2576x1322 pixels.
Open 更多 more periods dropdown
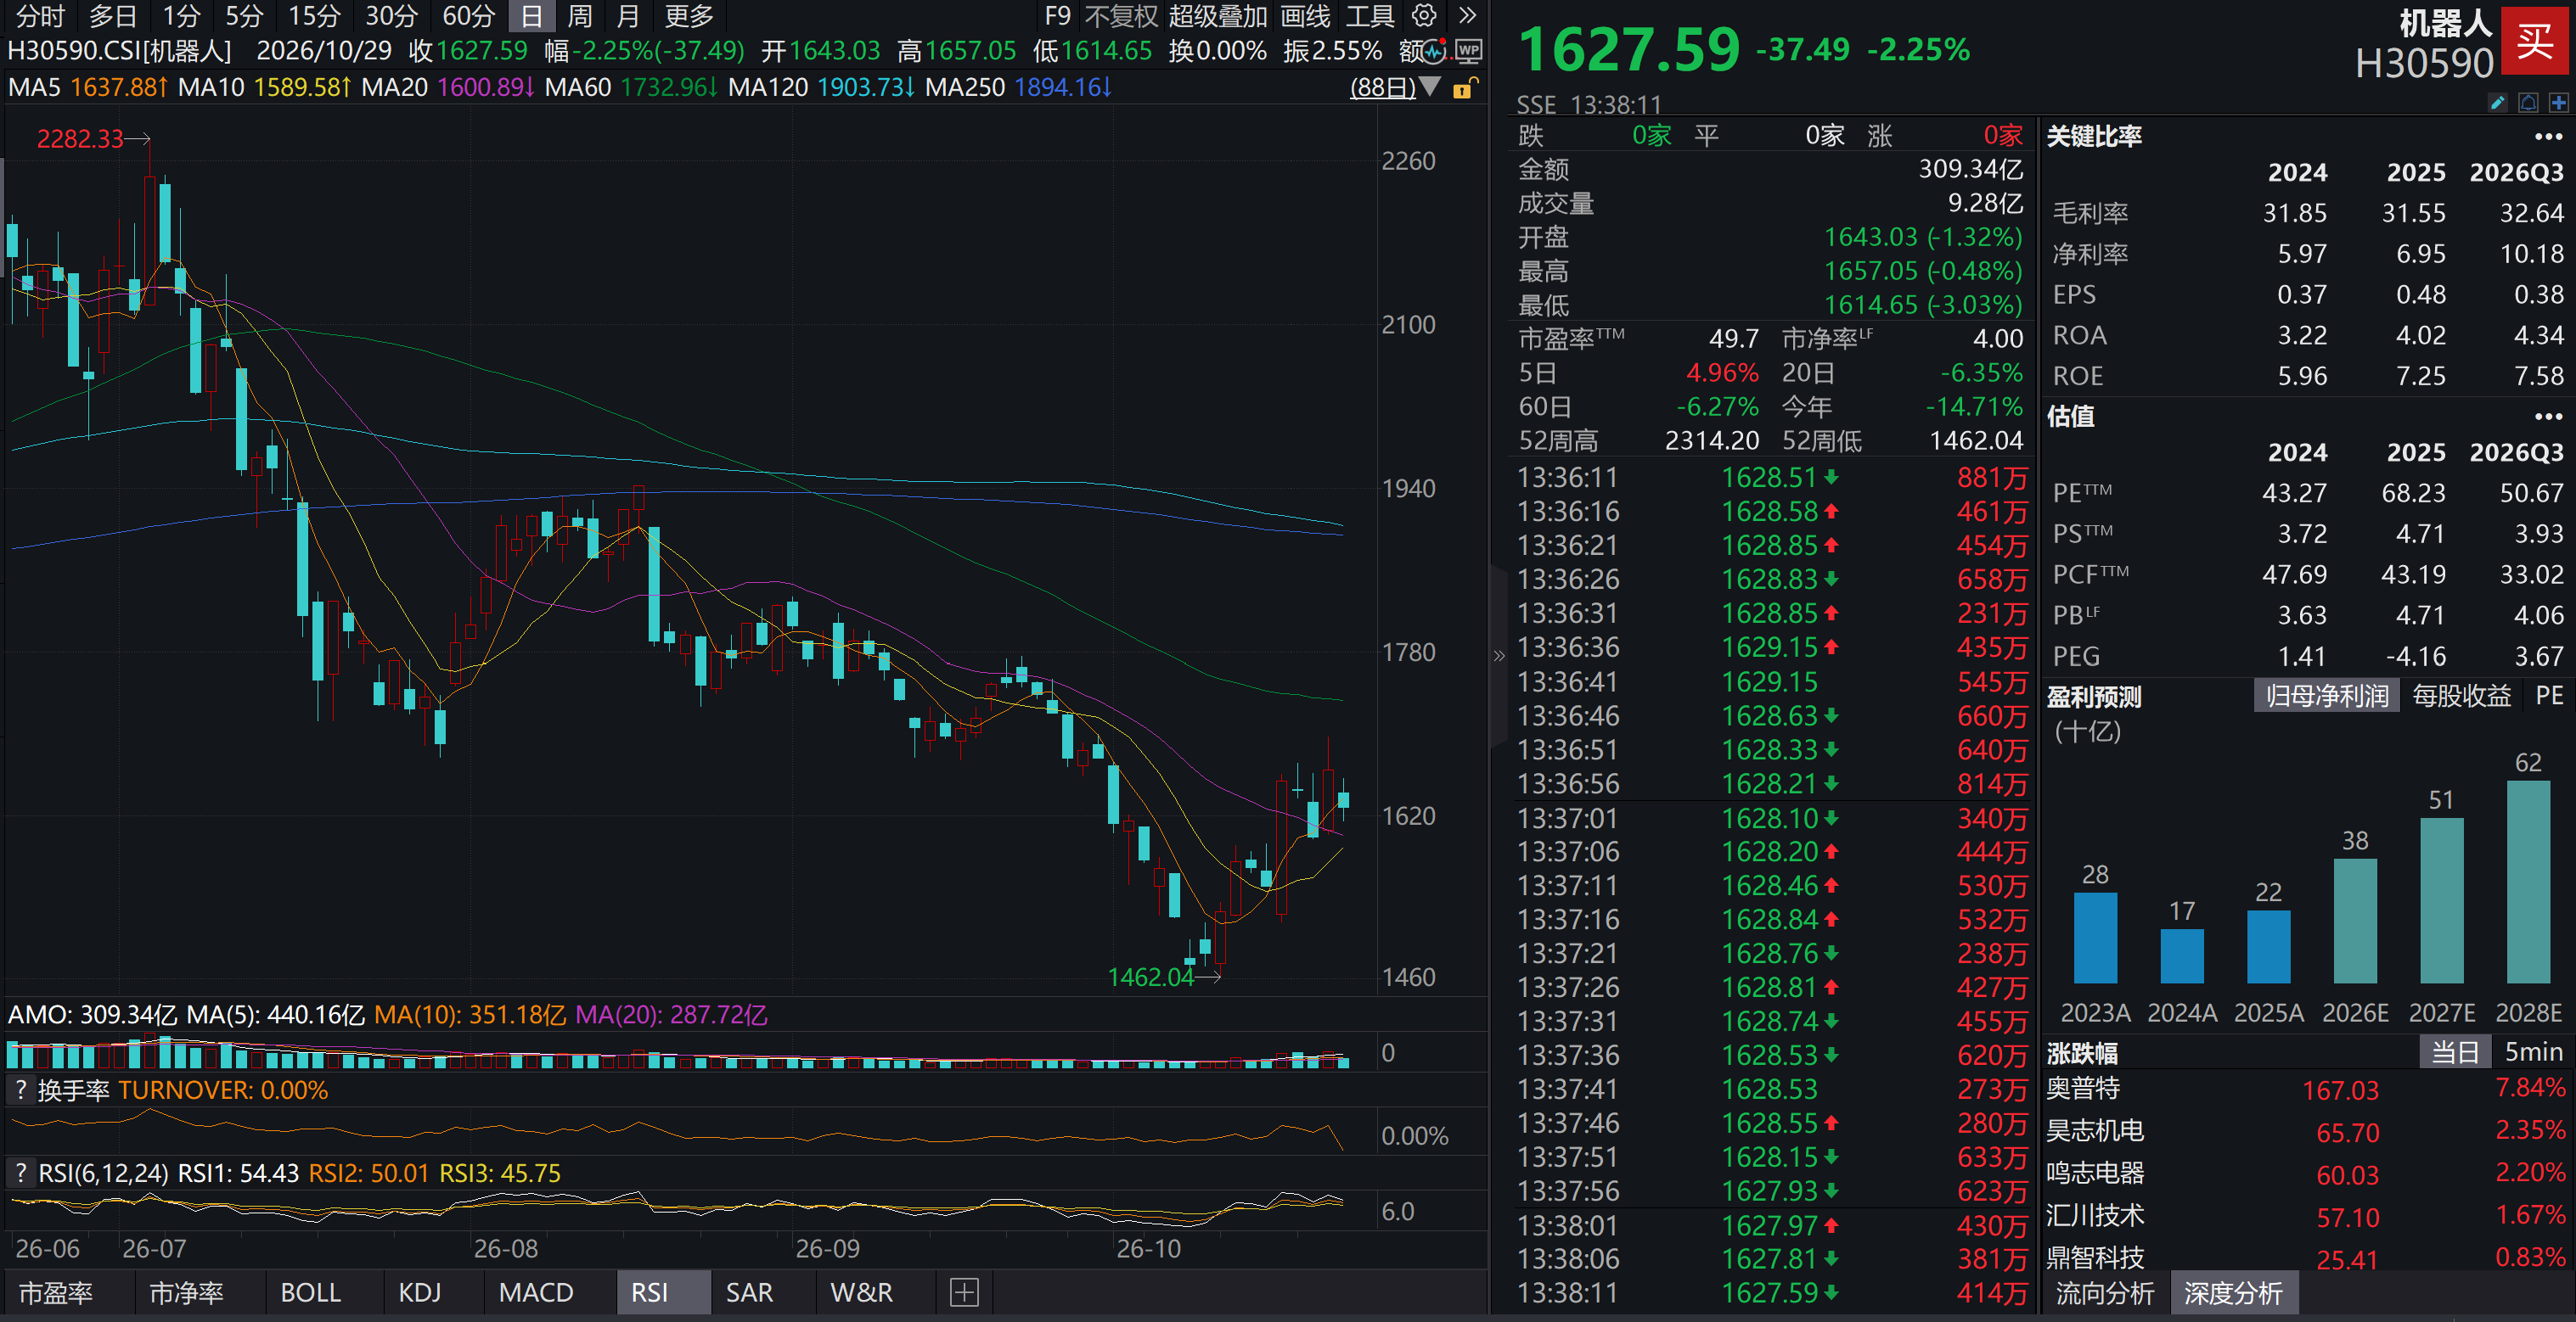pos(689,16)
